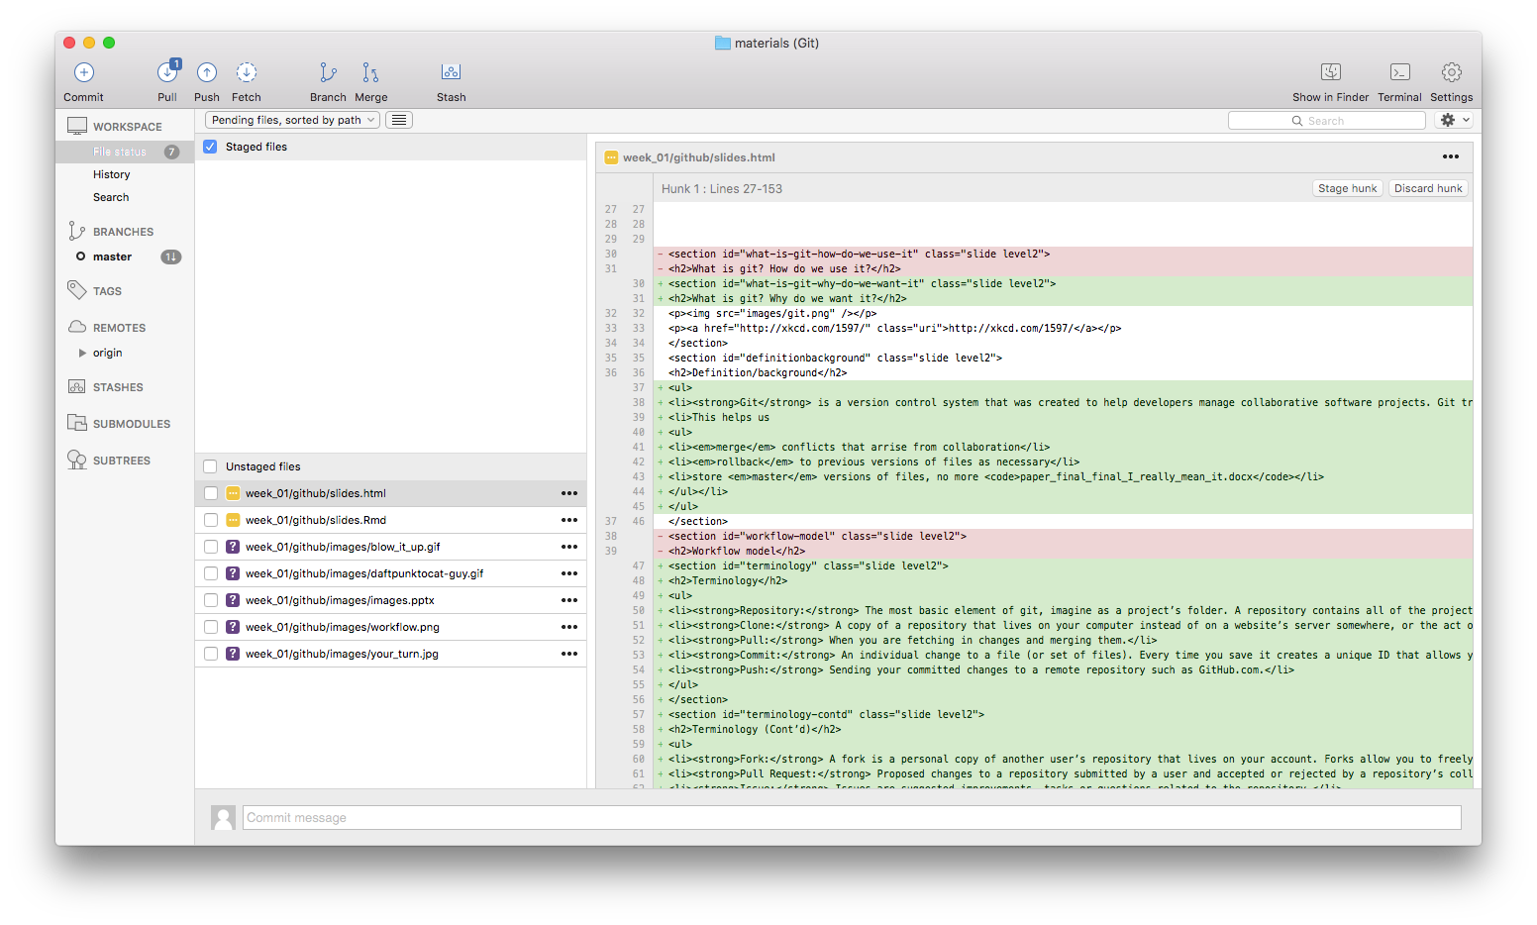Create a new branch with Branch icon
Image resolution: width=1537 pixels, height=925 pixels.
tap(328, 73)
